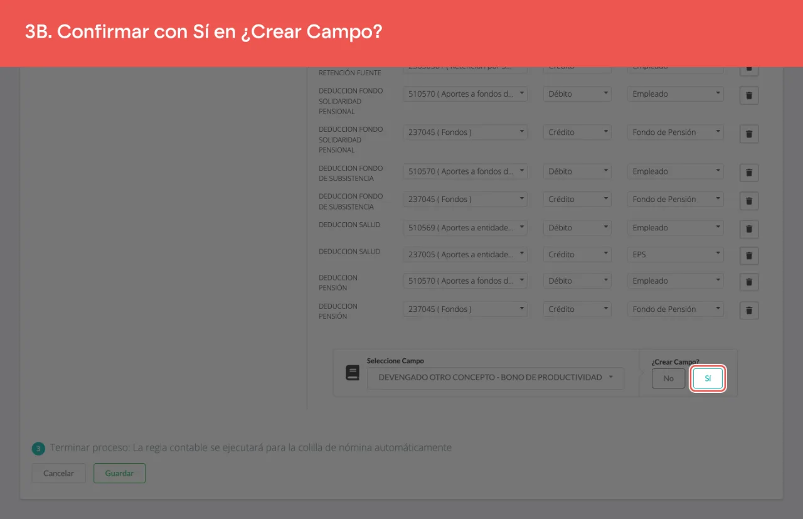
Task: Open Fondo de Pensión dropdown in Fondo de Subsistencia row
Action: pos(676,200)
